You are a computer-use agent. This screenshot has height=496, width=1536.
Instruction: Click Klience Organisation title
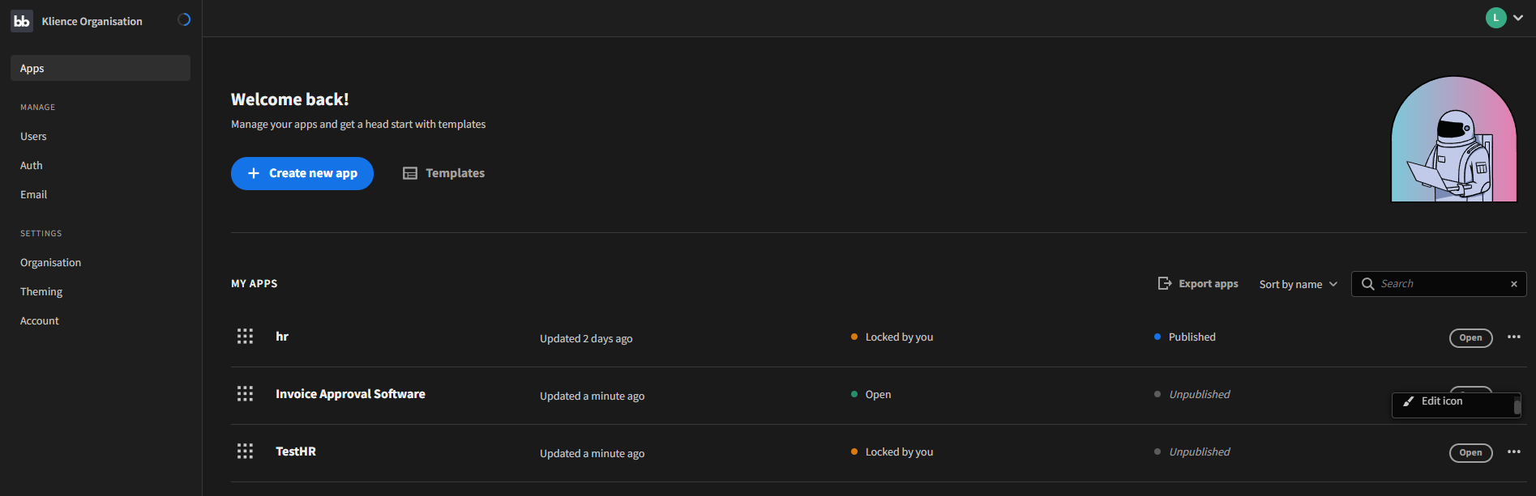point(92,21)
